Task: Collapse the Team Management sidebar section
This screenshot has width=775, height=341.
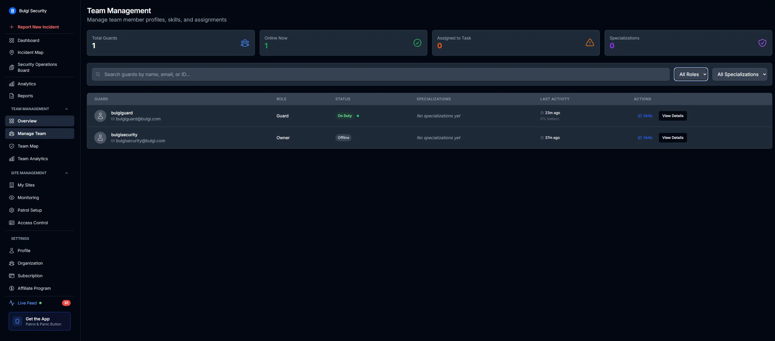Action: 66,109
